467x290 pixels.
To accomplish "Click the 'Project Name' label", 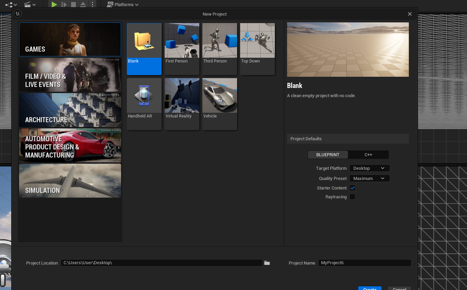I will (302, 263).
